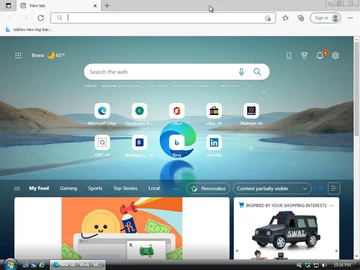Open the feed hamburger menu icon
This screenshot has width=360, height=270.
17,188
